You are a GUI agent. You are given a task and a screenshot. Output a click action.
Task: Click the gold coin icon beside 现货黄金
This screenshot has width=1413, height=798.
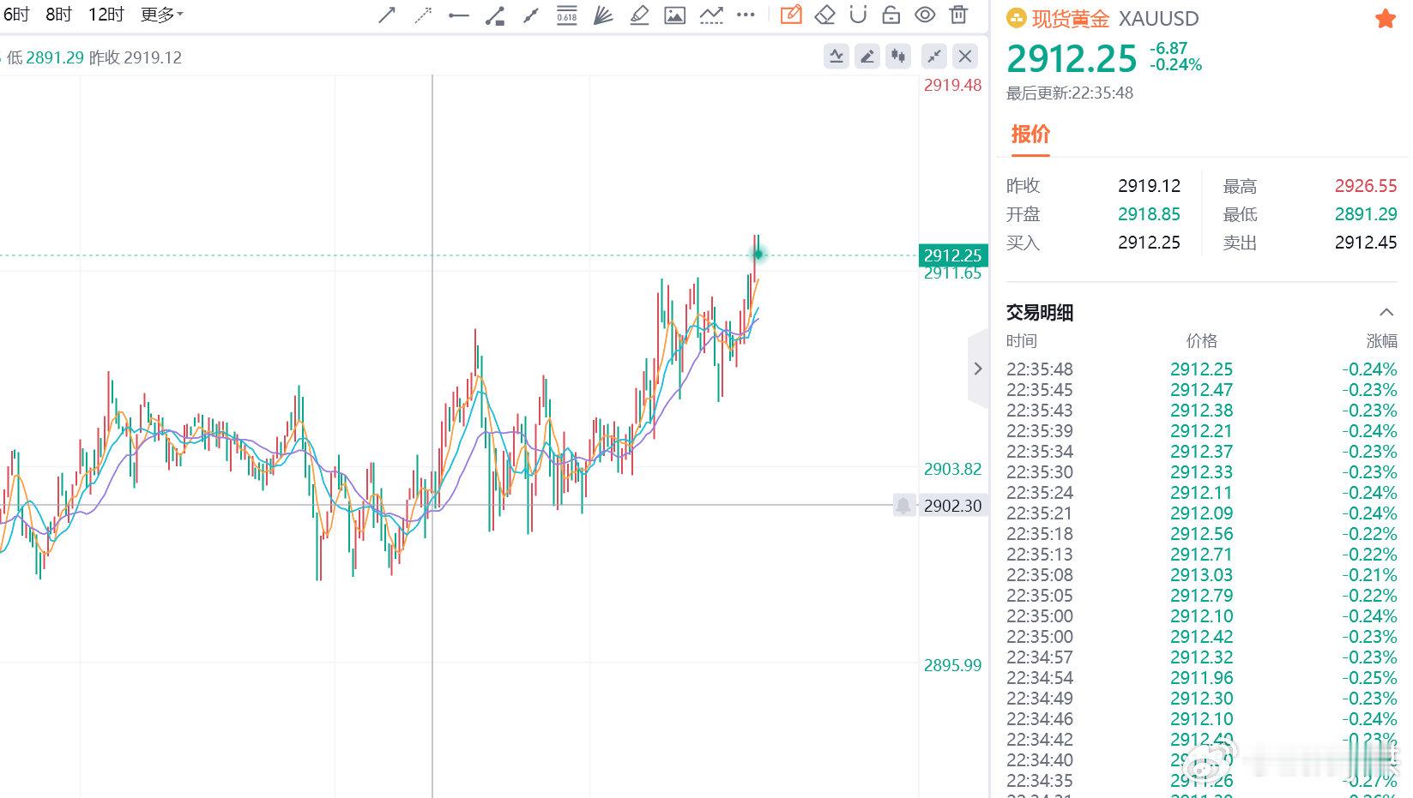(1016, 19)
